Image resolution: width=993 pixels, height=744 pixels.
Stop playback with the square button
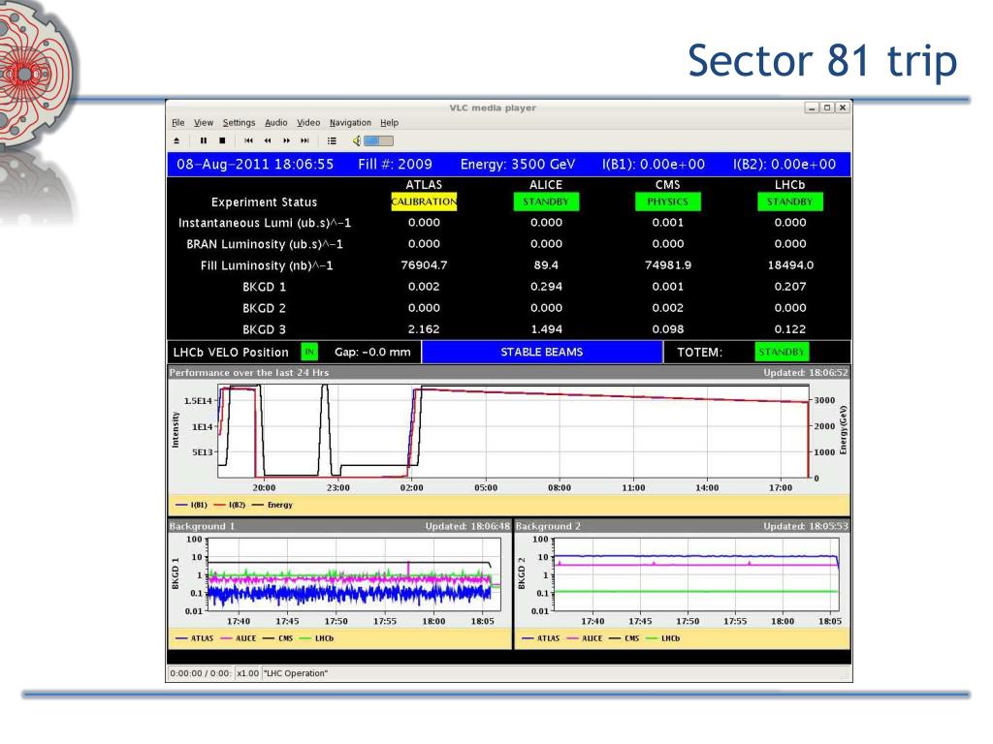click(x=222, y=140)
